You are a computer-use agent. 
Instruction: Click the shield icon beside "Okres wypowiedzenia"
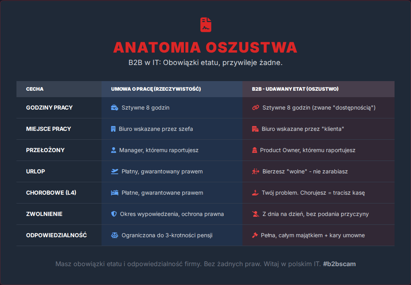114,214
